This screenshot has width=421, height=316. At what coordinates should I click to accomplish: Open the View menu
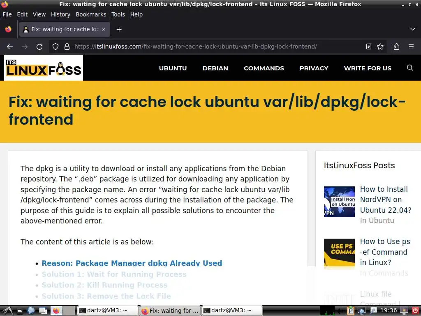[39, 14]
